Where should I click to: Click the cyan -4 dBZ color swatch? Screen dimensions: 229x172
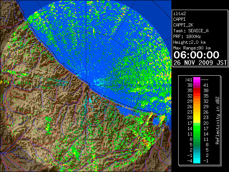197,161
